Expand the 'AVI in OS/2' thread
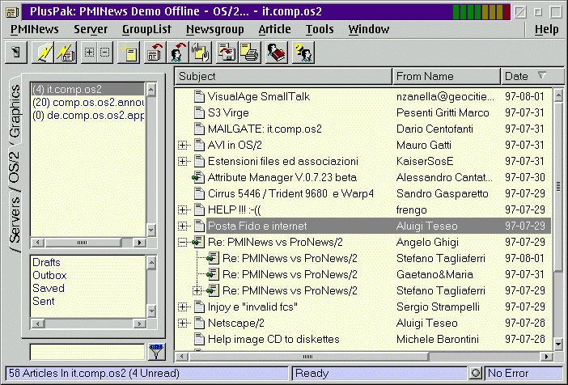The image size is (568, 385). [182, 145]
